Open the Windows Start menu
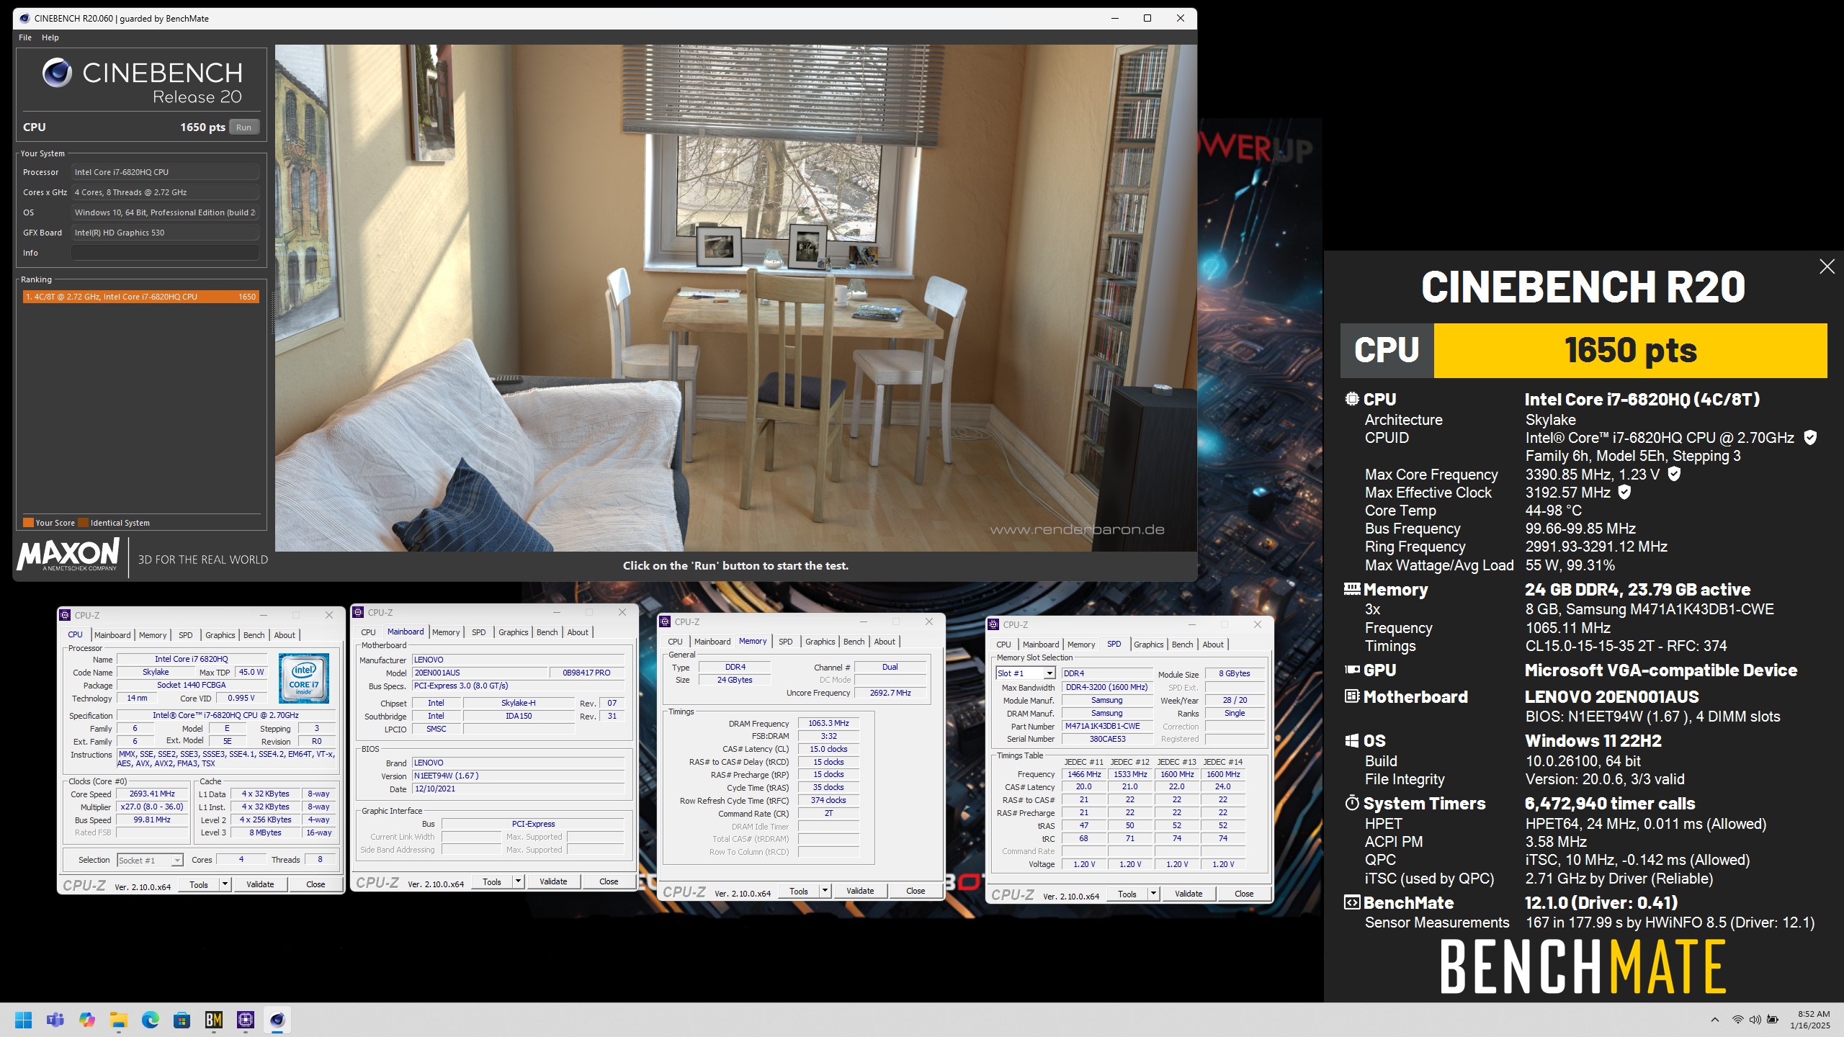1844x1037 pixels. (24, 1020)
